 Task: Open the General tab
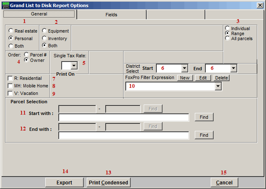(39, 14)
